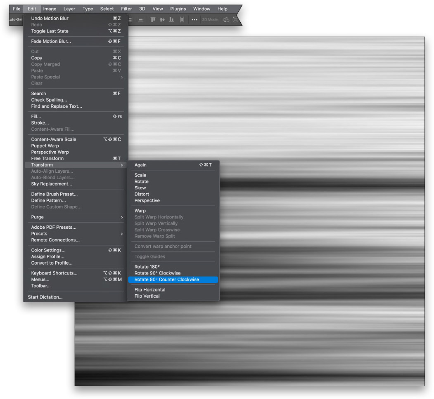Viewport: 434px width, 399px height.
Task: Open the Filter menu
Action: coord(126,9)
